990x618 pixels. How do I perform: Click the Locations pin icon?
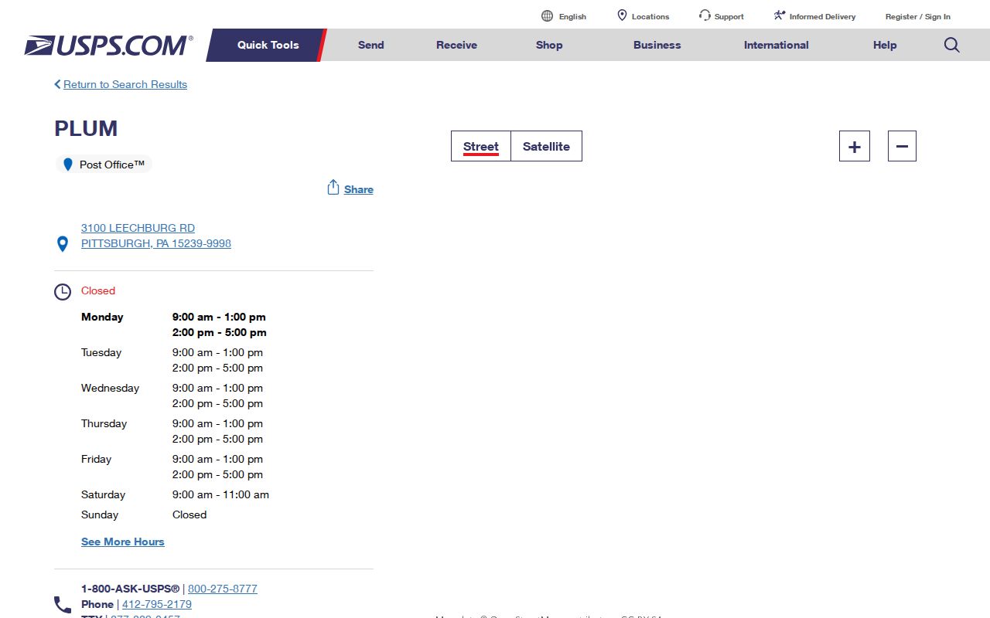click(622, 16)
